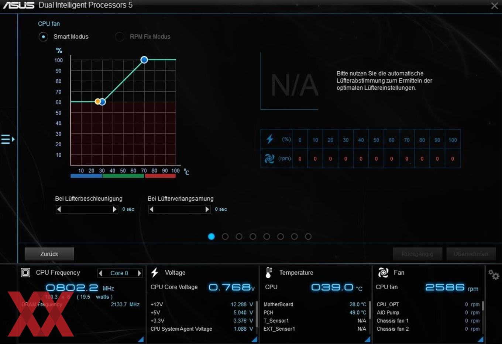Expand the Voltage panel corner arrow

pyautogui.click(x=254, y=339)
